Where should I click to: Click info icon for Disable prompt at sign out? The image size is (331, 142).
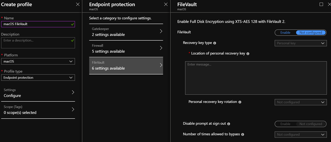click(229, 124)
